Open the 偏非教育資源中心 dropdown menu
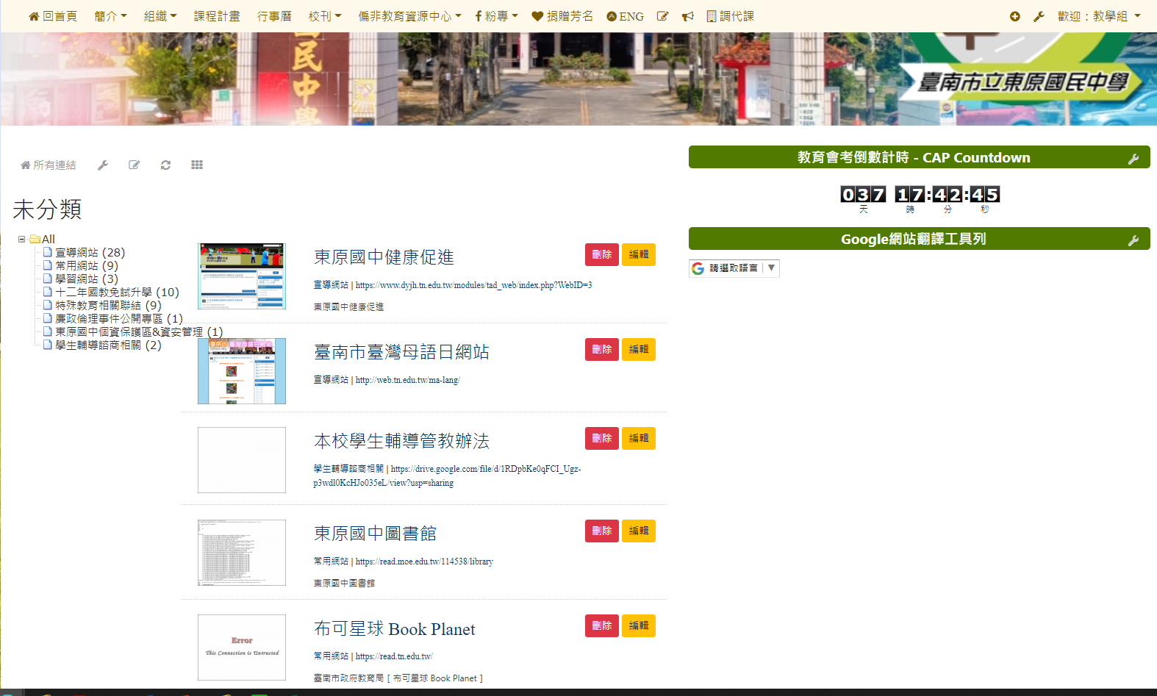 pos(409,16)
